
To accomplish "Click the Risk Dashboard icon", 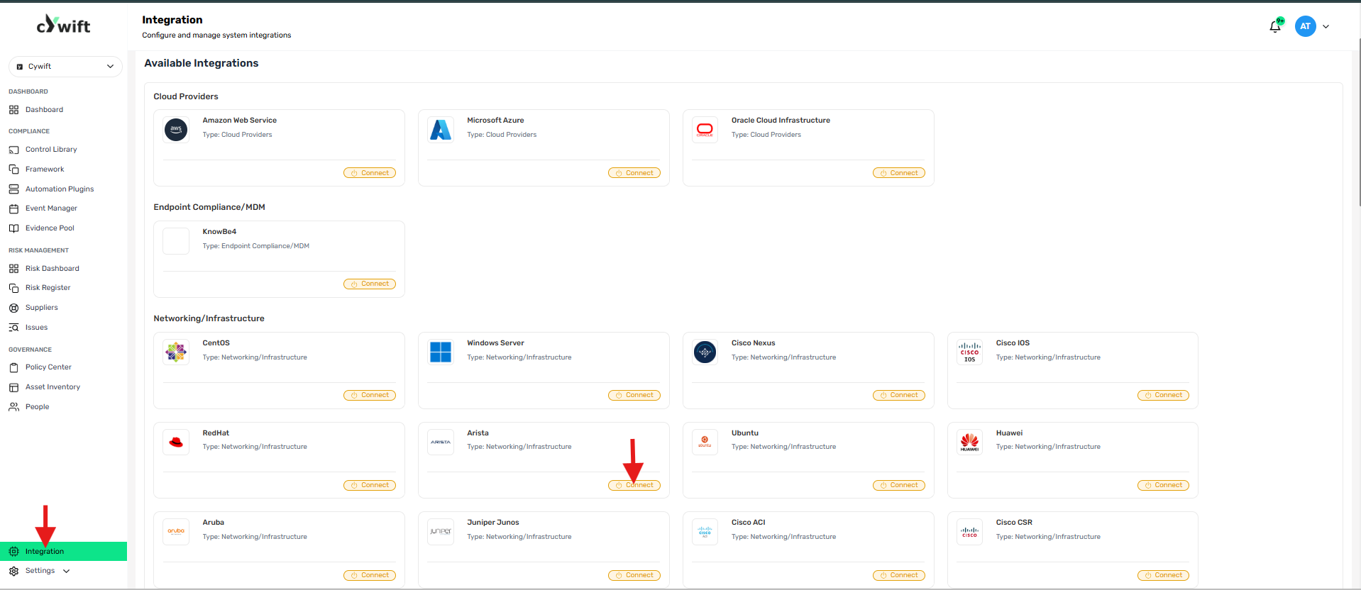I will click(13, 269).
